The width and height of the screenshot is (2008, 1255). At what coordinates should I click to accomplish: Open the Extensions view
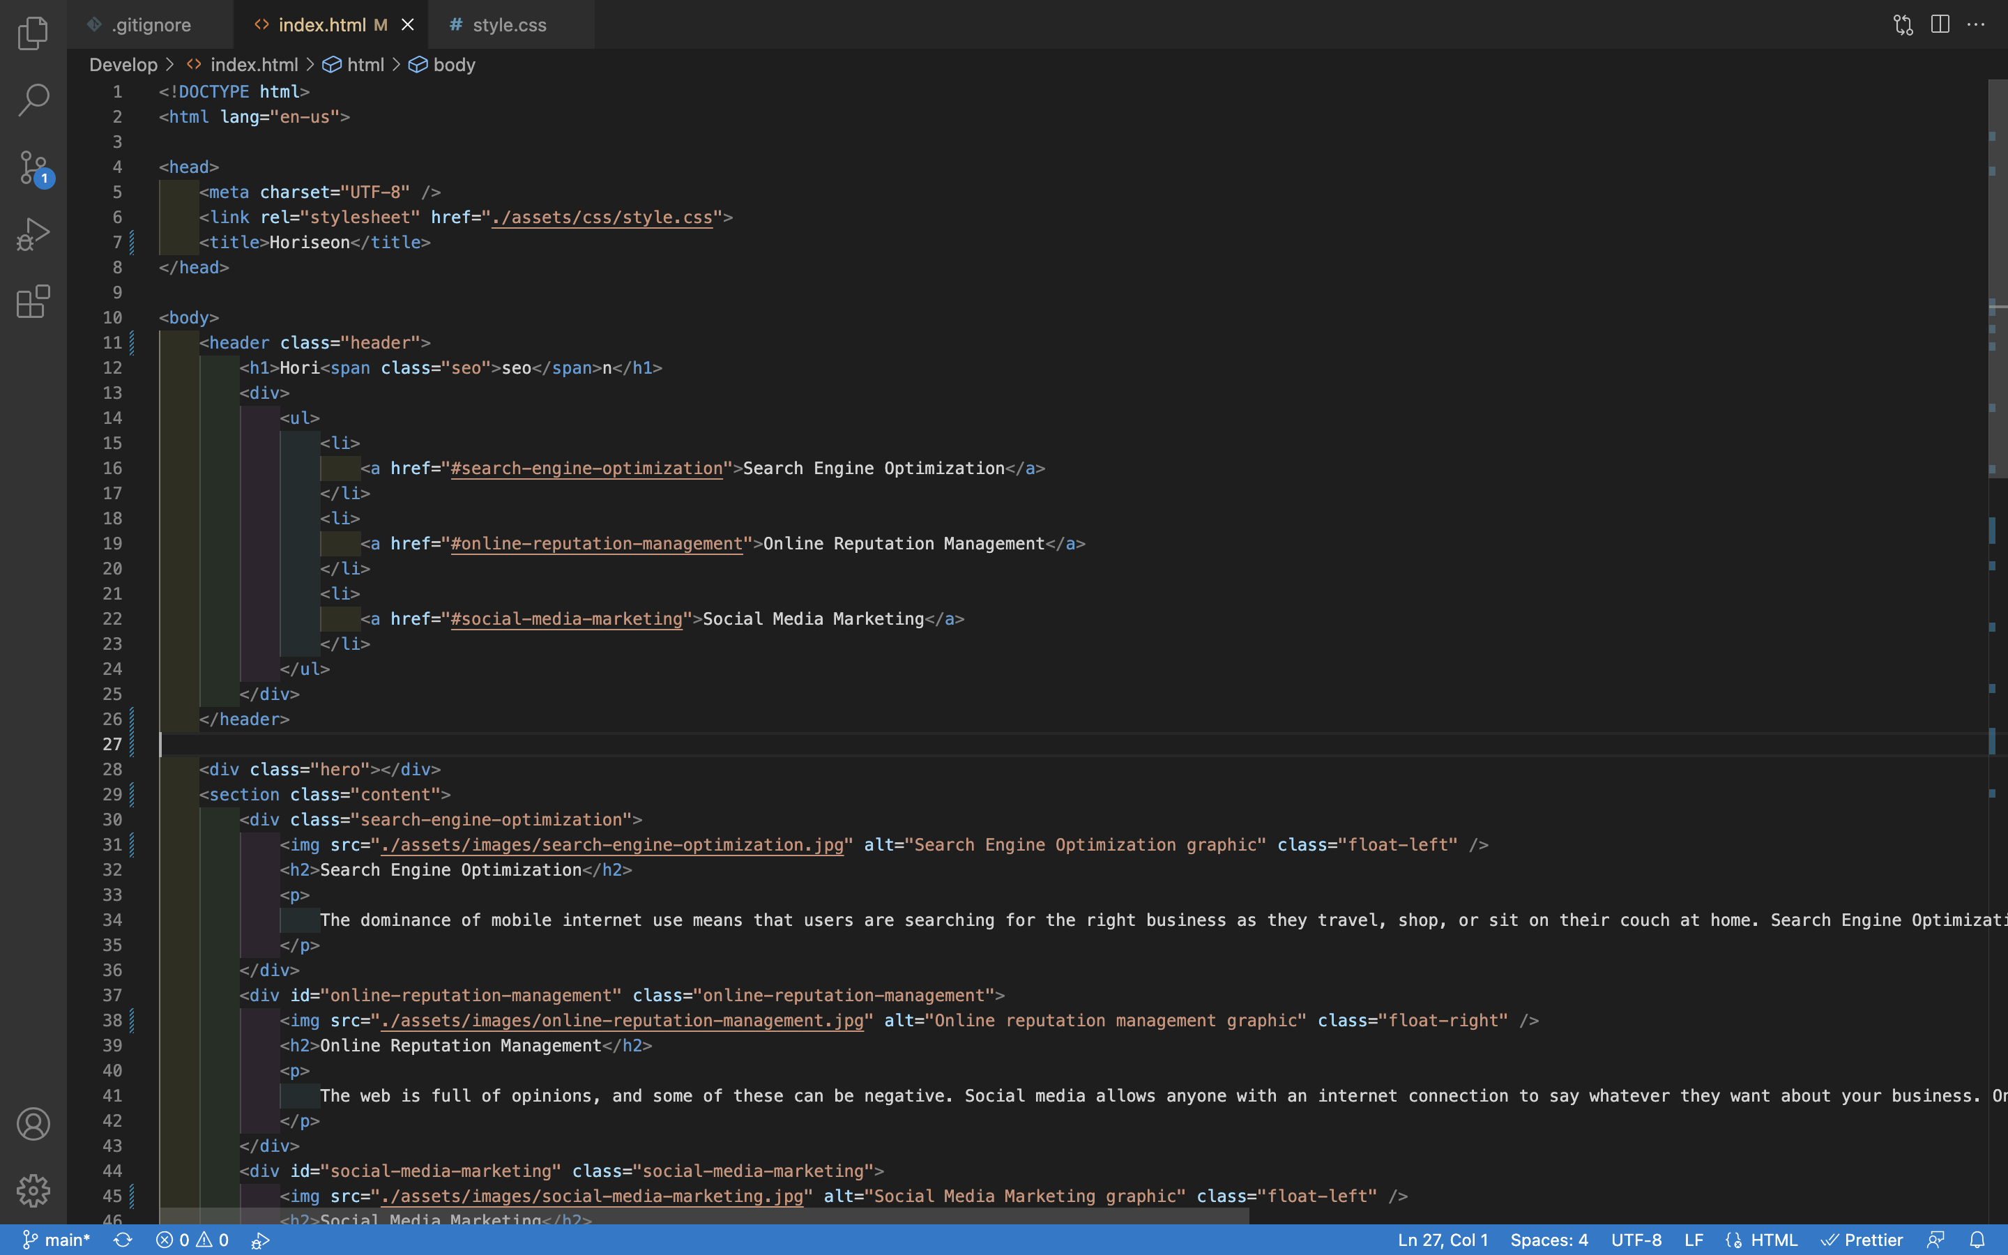[33, 301]
